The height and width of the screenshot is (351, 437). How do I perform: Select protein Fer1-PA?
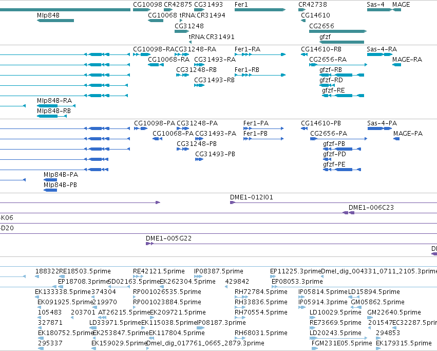pos(256,123)
